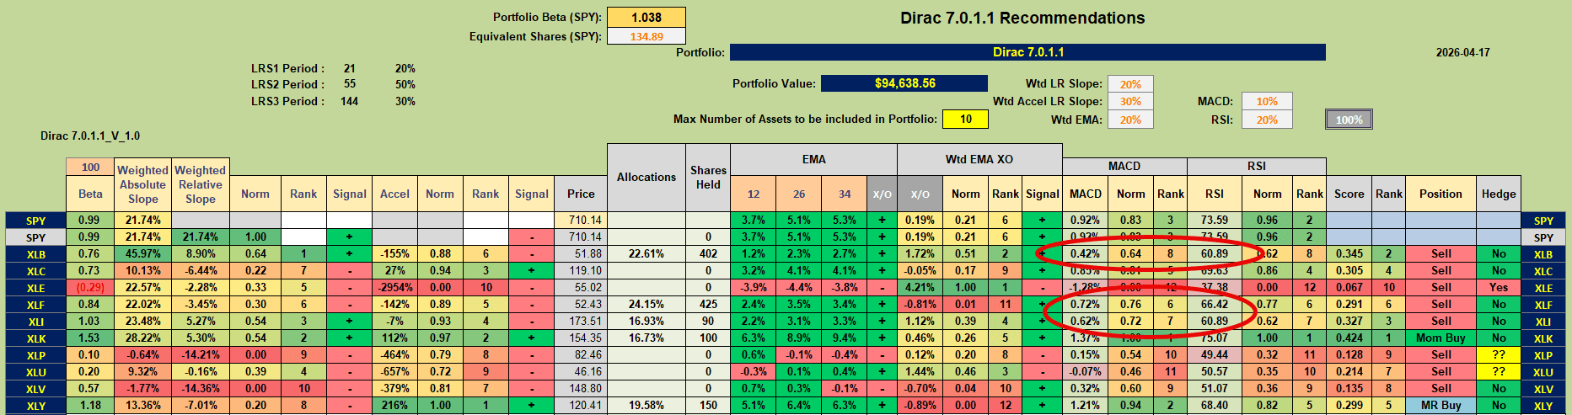This screenshot has height=415, width=1572.
Task: Select the Wtd LR Slope weight cell
Action: (x=1130, y=84)
